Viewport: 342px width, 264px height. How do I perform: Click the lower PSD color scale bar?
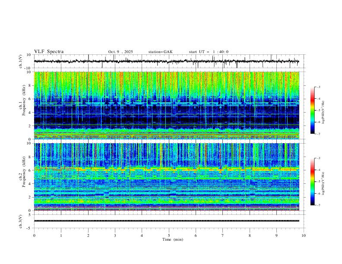312,182
